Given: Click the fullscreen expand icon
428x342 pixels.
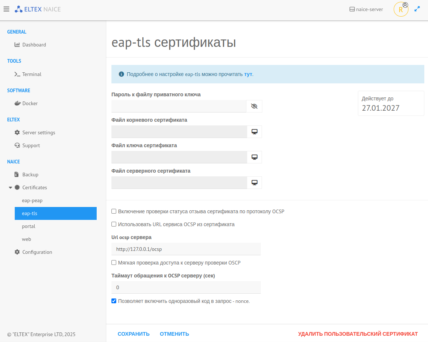Looking at the screenshot, I should pos(417,9).
